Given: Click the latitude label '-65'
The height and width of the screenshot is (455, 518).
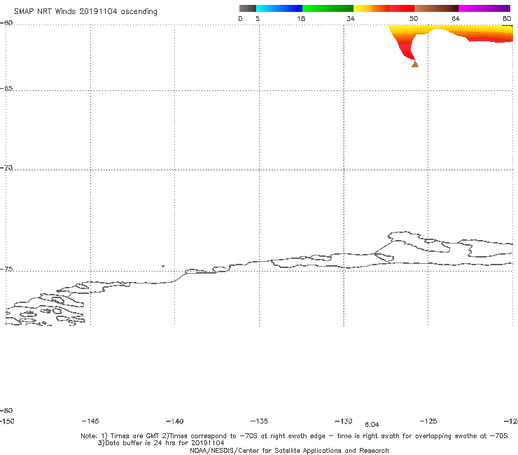Looking at the screenshot, I should [6, 89].
